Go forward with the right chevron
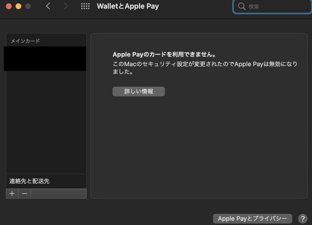Image resolution: width=312 pixels, height=225 pixels. [x=66, y=6]
